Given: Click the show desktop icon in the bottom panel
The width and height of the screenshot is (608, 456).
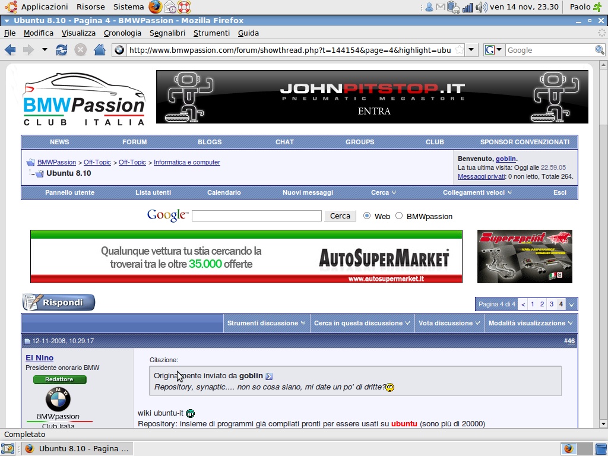Looking at the screenshot, I should (x=8, y=448).
